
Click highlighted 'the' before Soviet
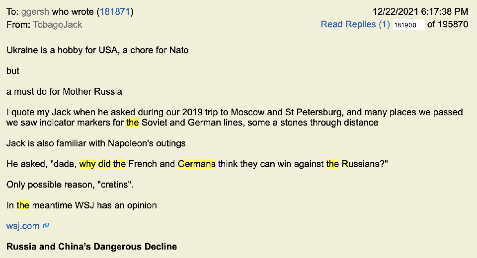[x=132, y=123]
